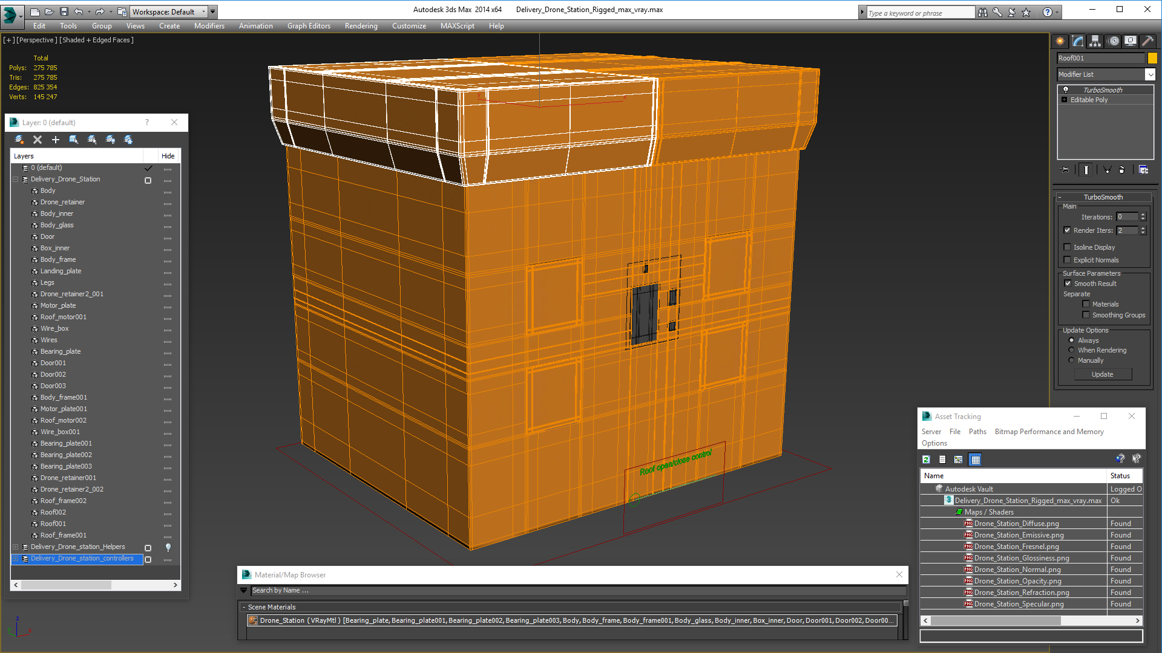Uncheck Smooth Result checkbox
This screenshot has height=653, width=1162.
pos(1068,284)
